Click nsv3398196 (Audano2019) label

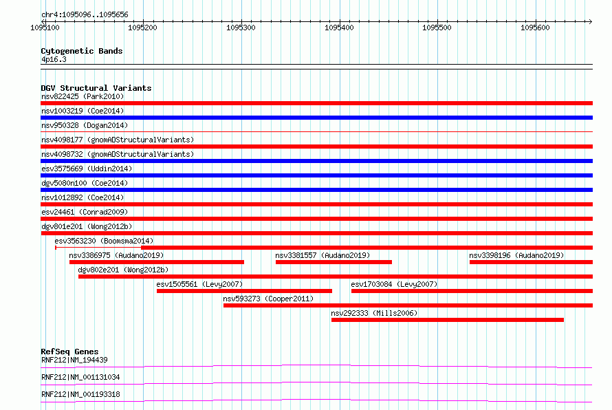516,255
